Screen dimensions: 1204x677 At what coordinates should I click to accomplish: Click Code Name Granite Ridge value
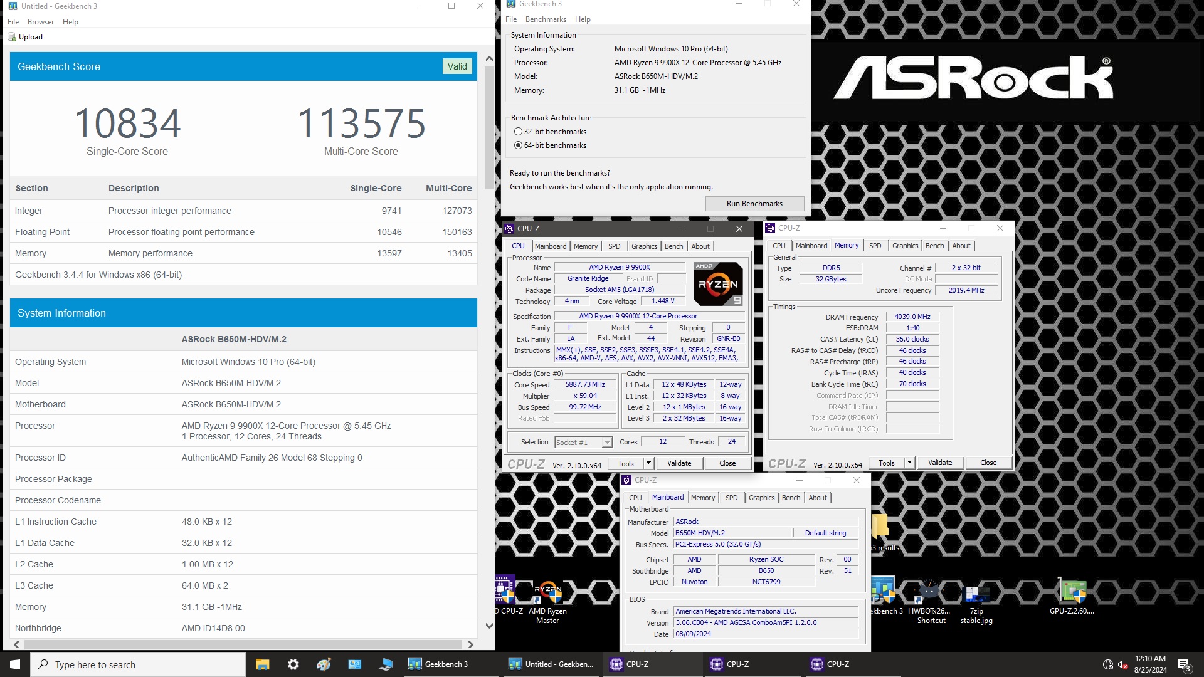click(x=588, y=279)
